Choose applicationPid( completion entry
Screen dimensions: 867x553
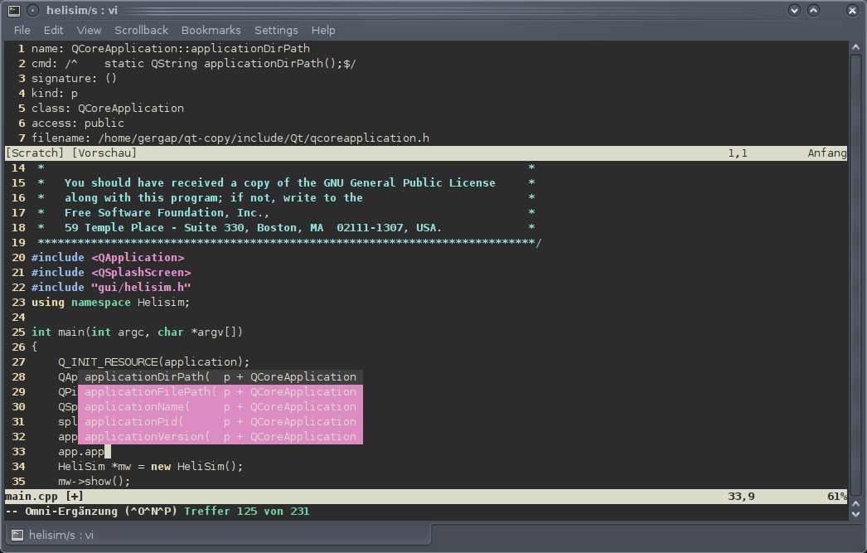220,422
